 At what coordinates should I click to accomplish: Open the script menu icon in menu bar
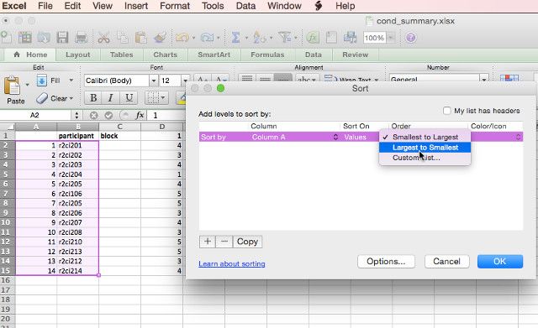click(319, 6)
